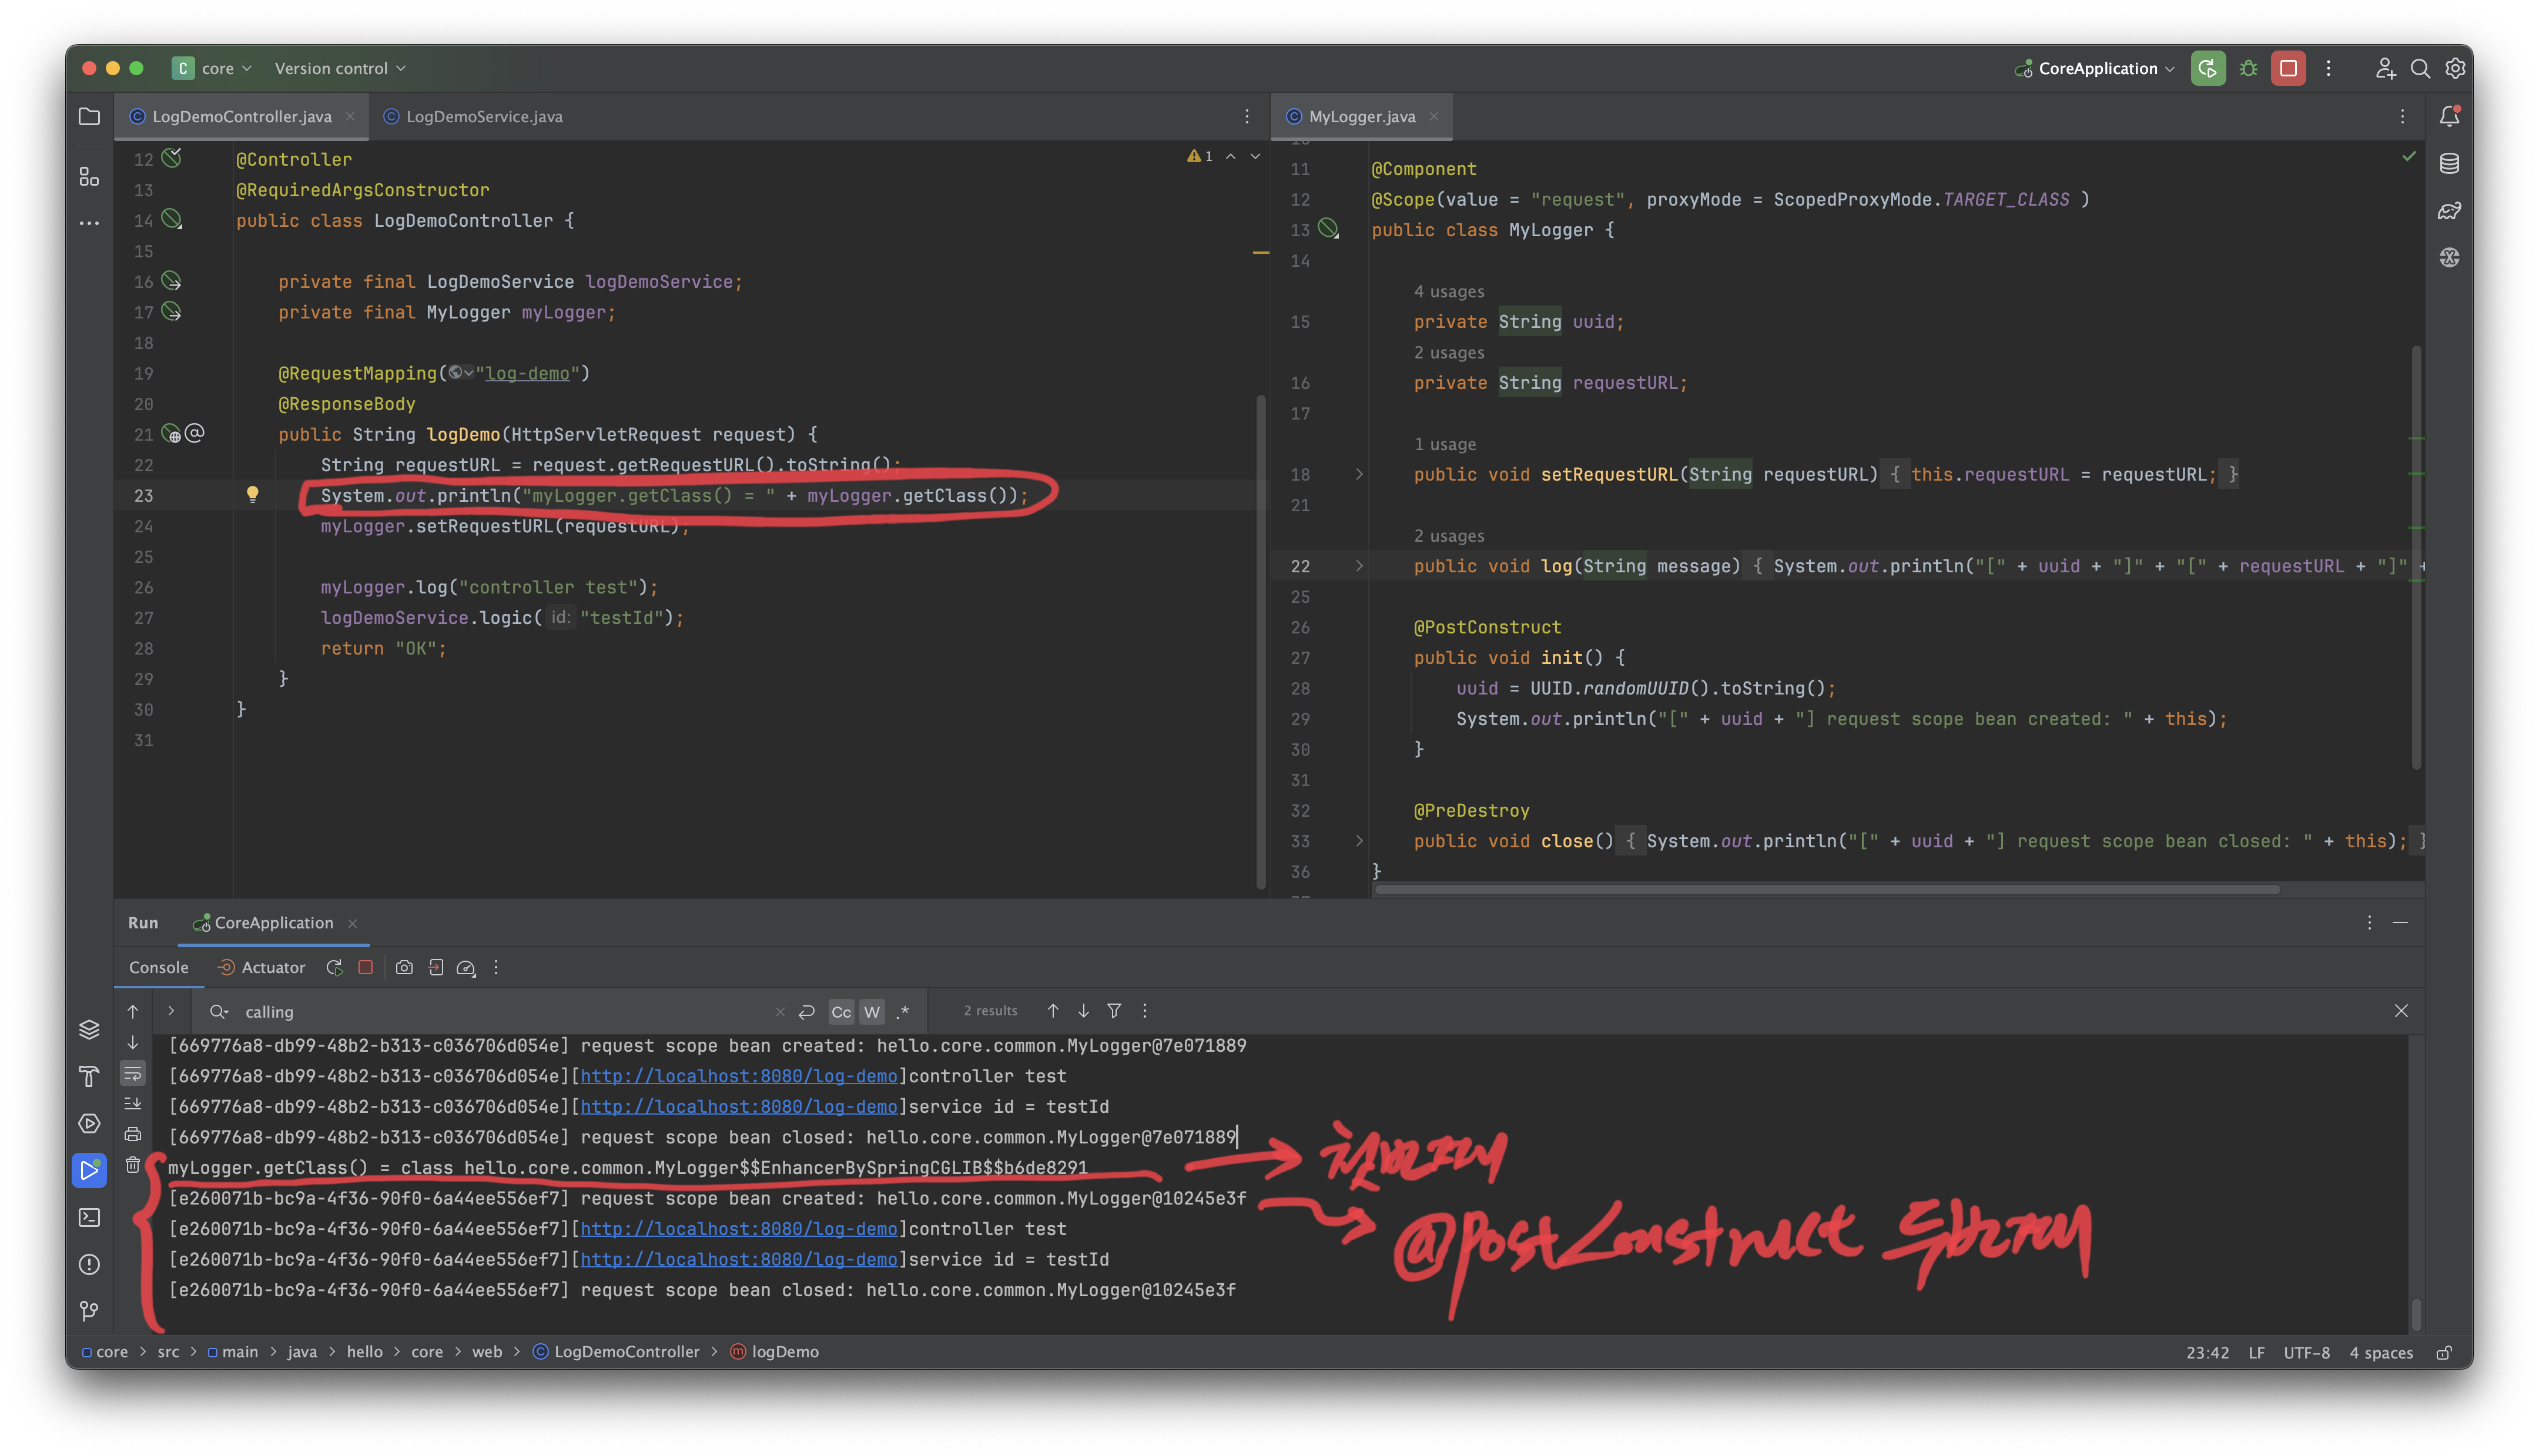Show more tool windows in left sidebar
The height and width of the screenshot is (1456, 2539).
(x=89, y=223)
